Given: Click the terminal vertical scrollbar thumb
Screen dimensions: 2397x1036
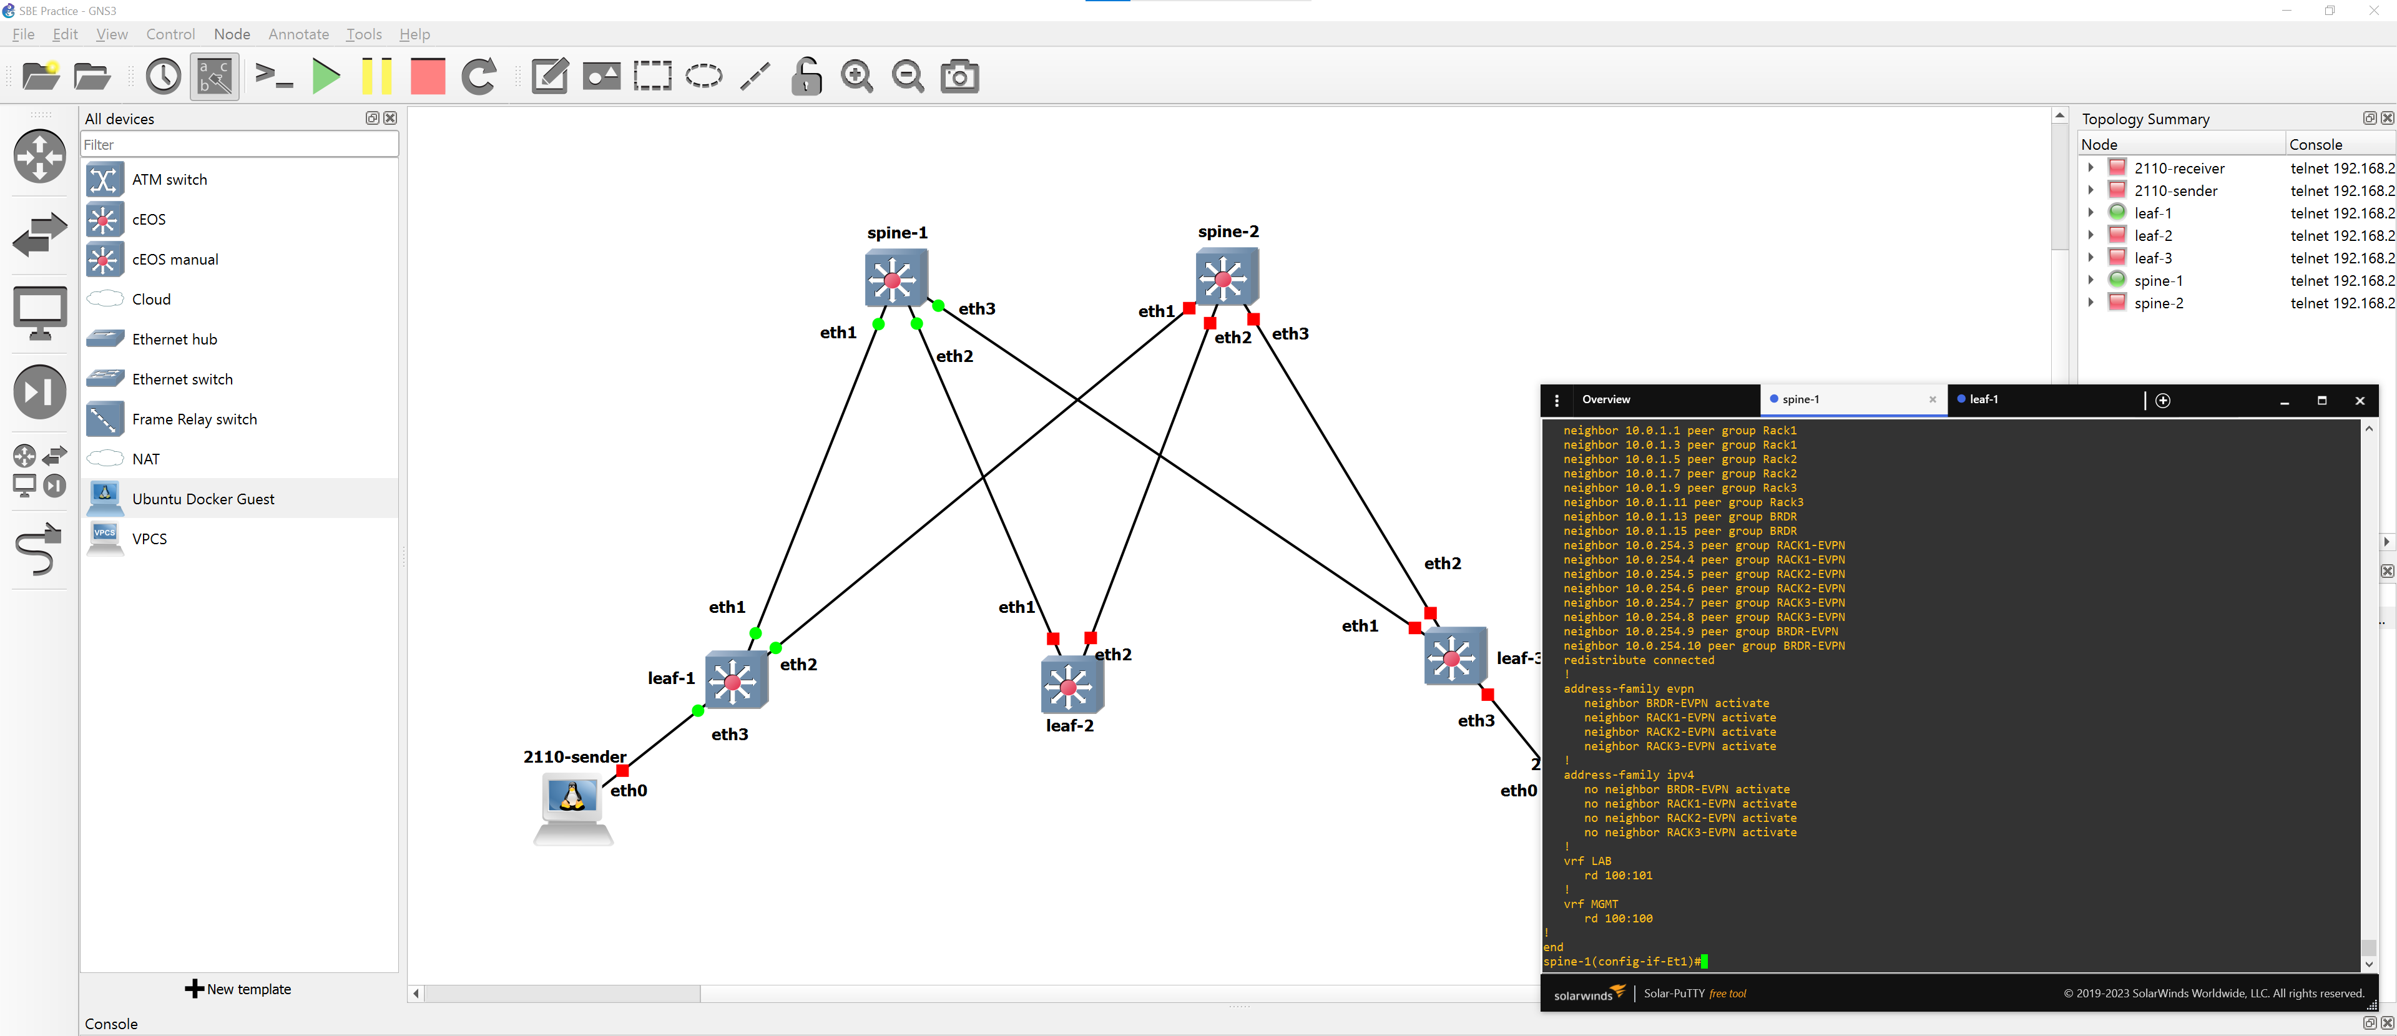Looking at the screenshot, I should click(2369, 947).
